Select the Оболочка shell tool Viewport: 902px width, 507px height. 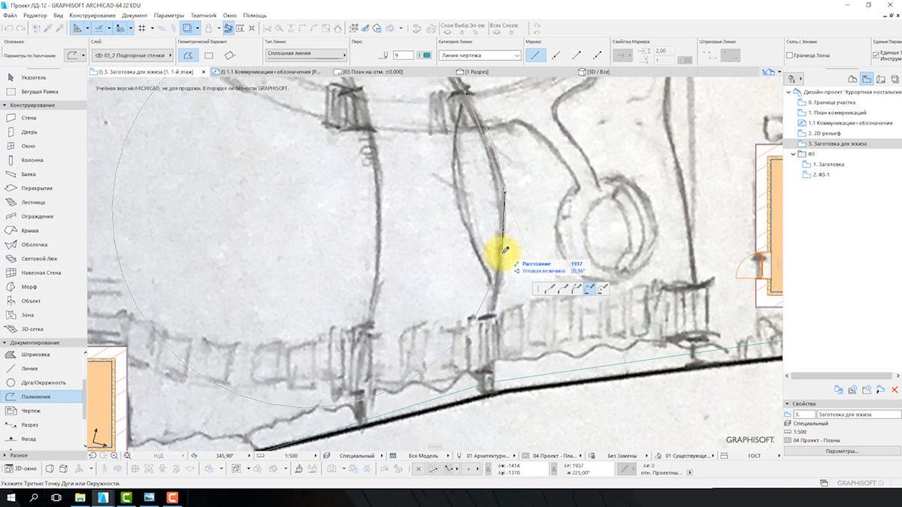[43, 244]
